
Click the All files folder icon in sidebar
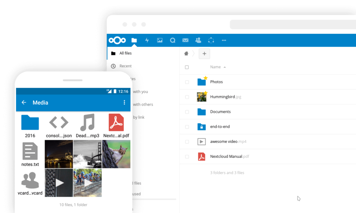(x=113, y=53)
